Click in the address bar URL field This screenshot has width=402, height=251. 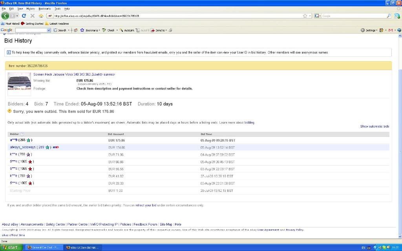click(173, 16)
